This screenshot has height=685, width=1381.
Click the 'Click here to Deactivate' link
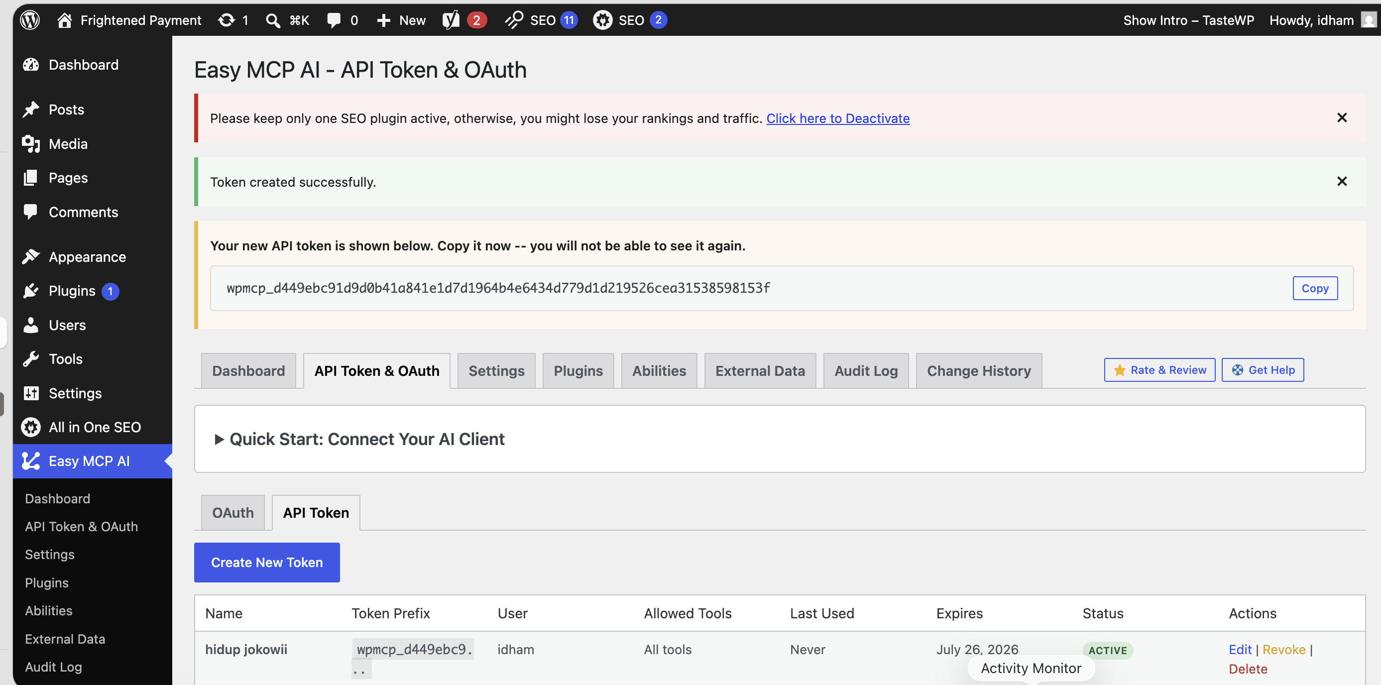click(838, 118)
